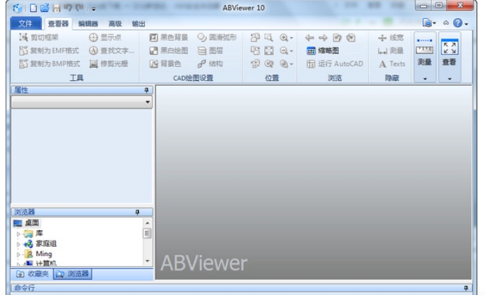
Task: Click the bottom-left icon in 位置 group
Action: tap(255, 63)
